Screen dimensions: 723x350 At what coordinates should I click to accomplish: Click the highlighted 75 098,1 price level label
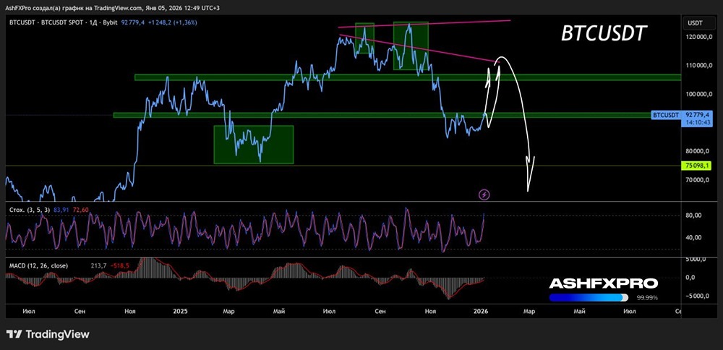click(x=697, y=165)
